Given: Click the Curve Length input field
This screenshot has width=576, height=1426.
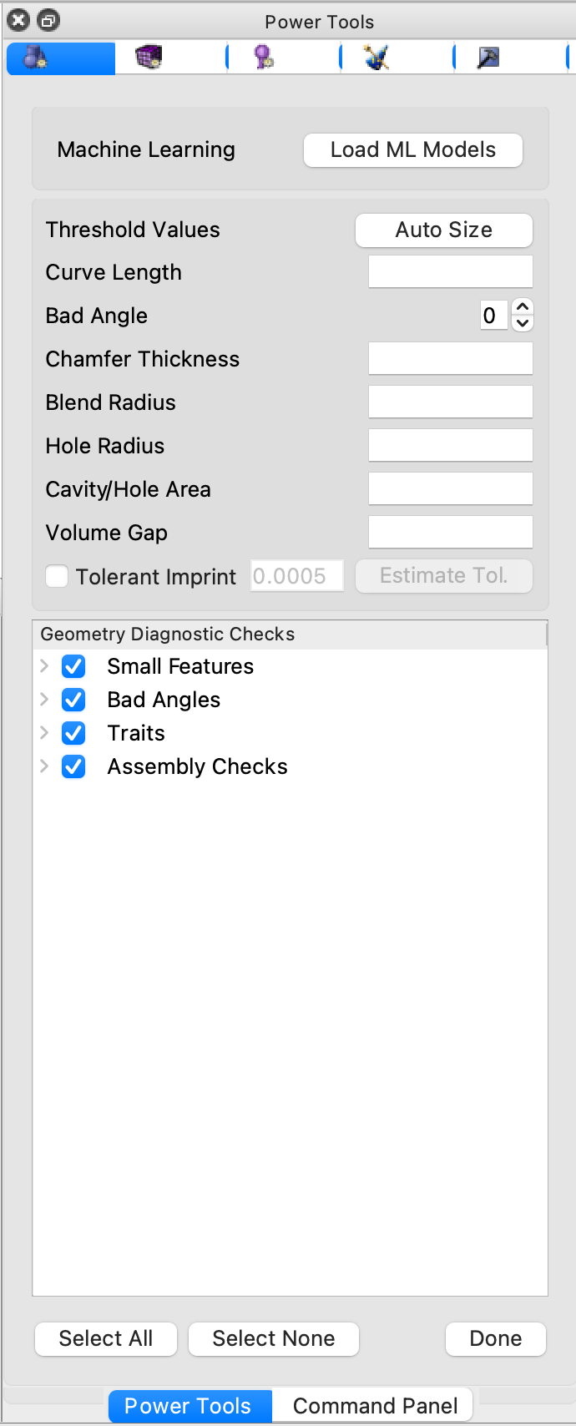Looking at the screenshot, I should pyautogui.click(x=451, y=272).
